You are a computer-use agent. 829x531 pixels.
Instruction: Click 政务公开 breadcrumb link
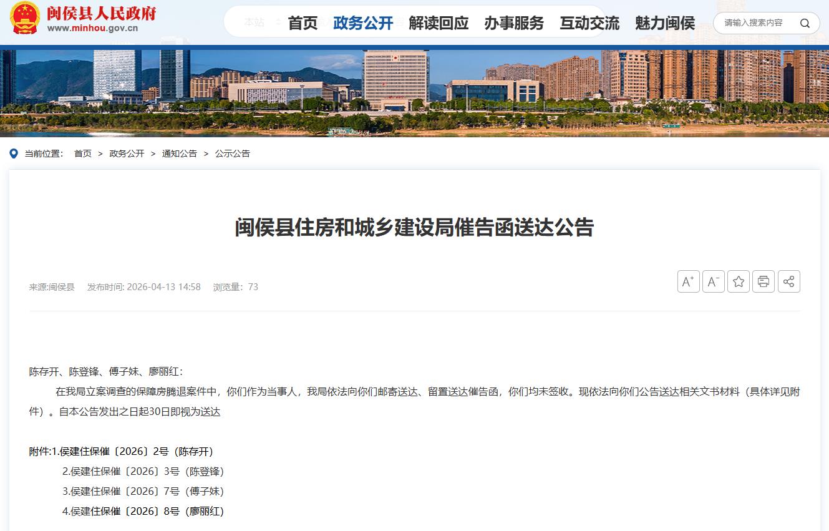click(x=127, y=153)
